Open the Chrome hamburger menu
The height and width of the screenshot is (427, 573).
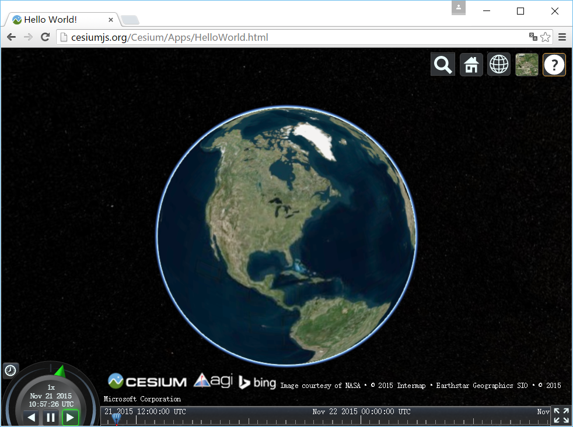tap(562, 37)
